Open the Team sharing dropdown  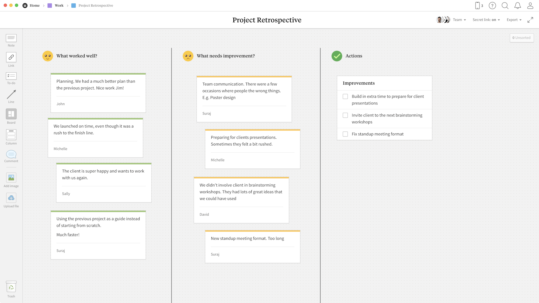(460, 20)
